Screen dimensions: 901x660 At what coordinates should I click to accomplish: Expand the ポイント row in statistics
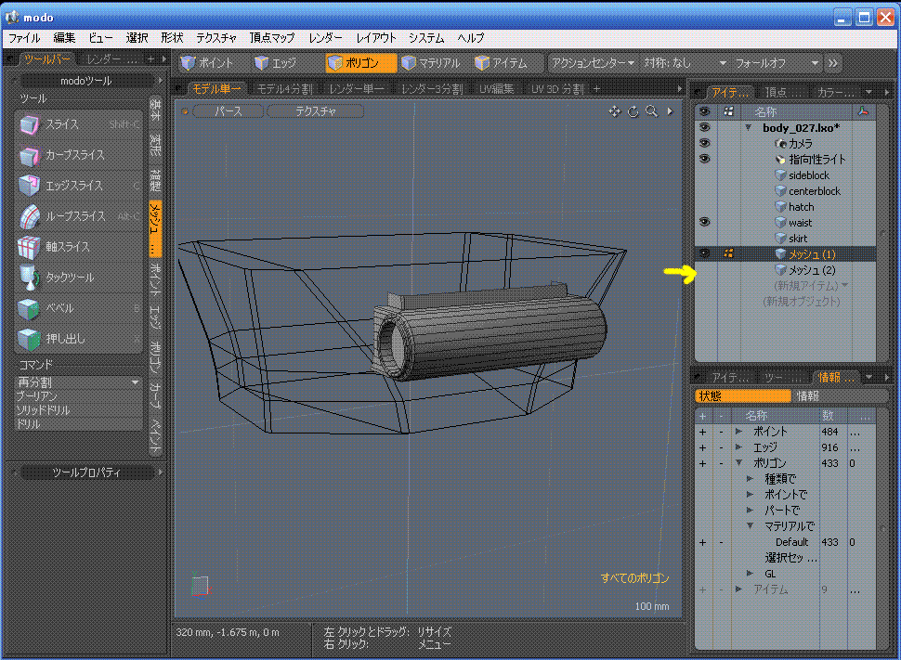tap(739, 432)
